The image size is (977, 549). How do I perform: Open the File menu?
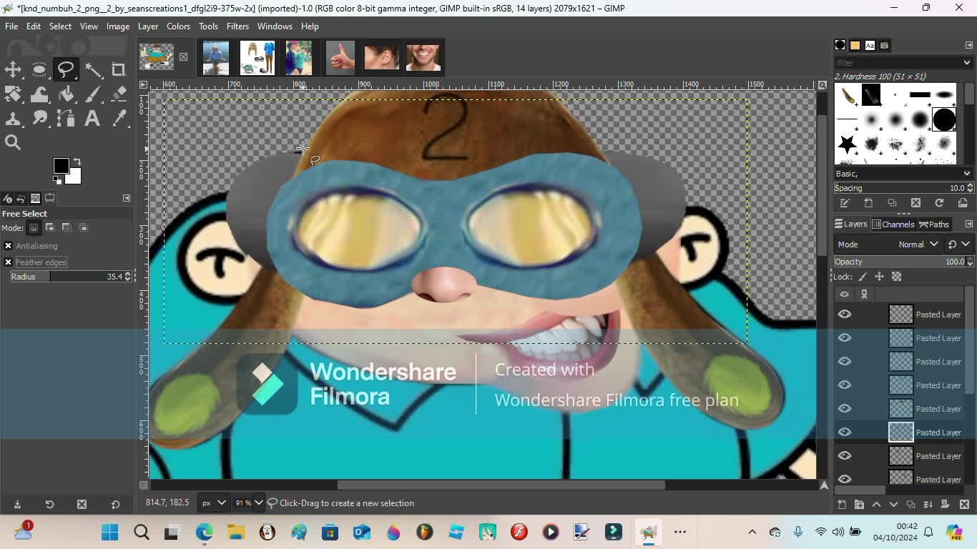tap(11, 26)
